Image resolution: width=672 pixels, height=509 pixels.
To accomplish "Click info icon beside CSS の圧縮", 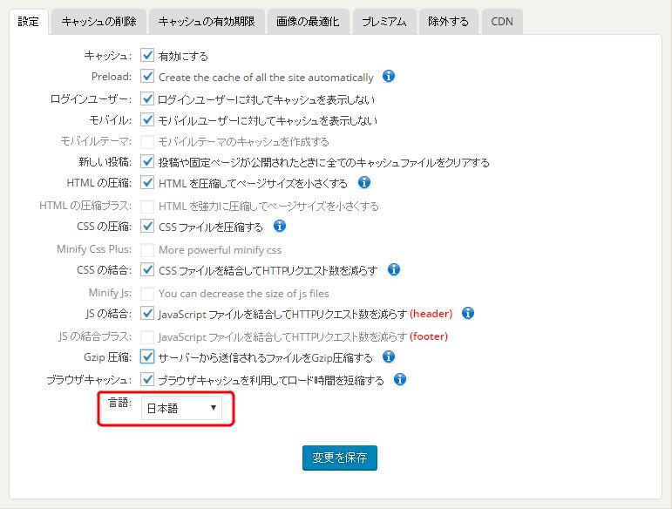I will (x=280, y=227).
